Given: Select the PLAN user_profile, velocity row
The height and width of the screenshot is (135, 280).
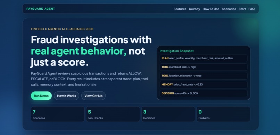Looking at the screenshot, I should (x=203, y=58).
